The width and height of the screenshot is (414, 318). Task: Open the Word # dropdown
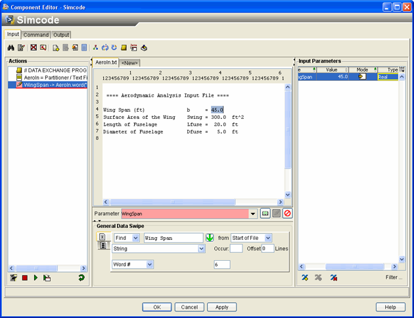[150, 264]
